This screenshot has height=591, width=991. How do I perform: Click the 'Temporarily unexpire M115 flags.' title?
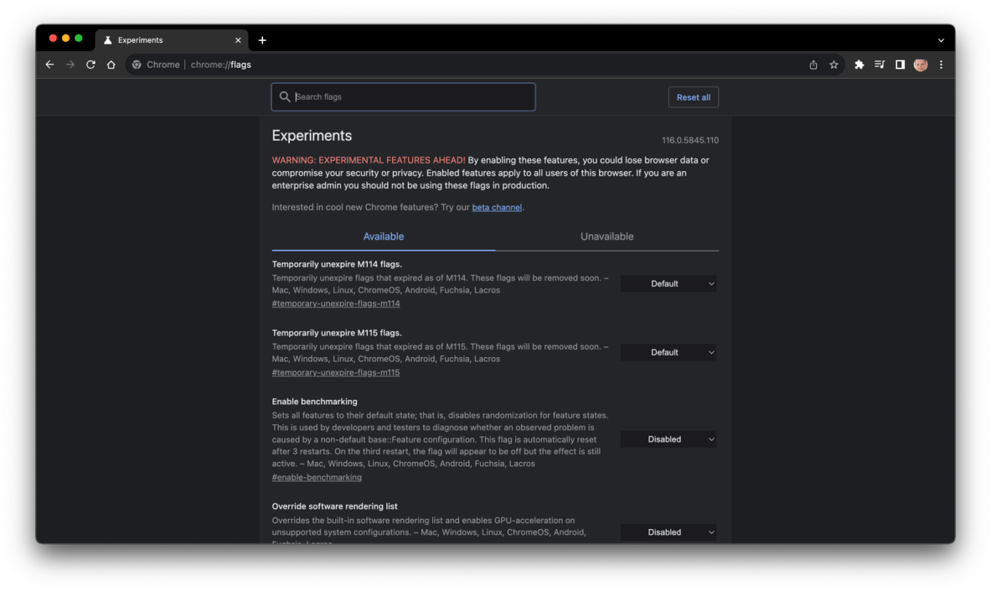point(337,333)
